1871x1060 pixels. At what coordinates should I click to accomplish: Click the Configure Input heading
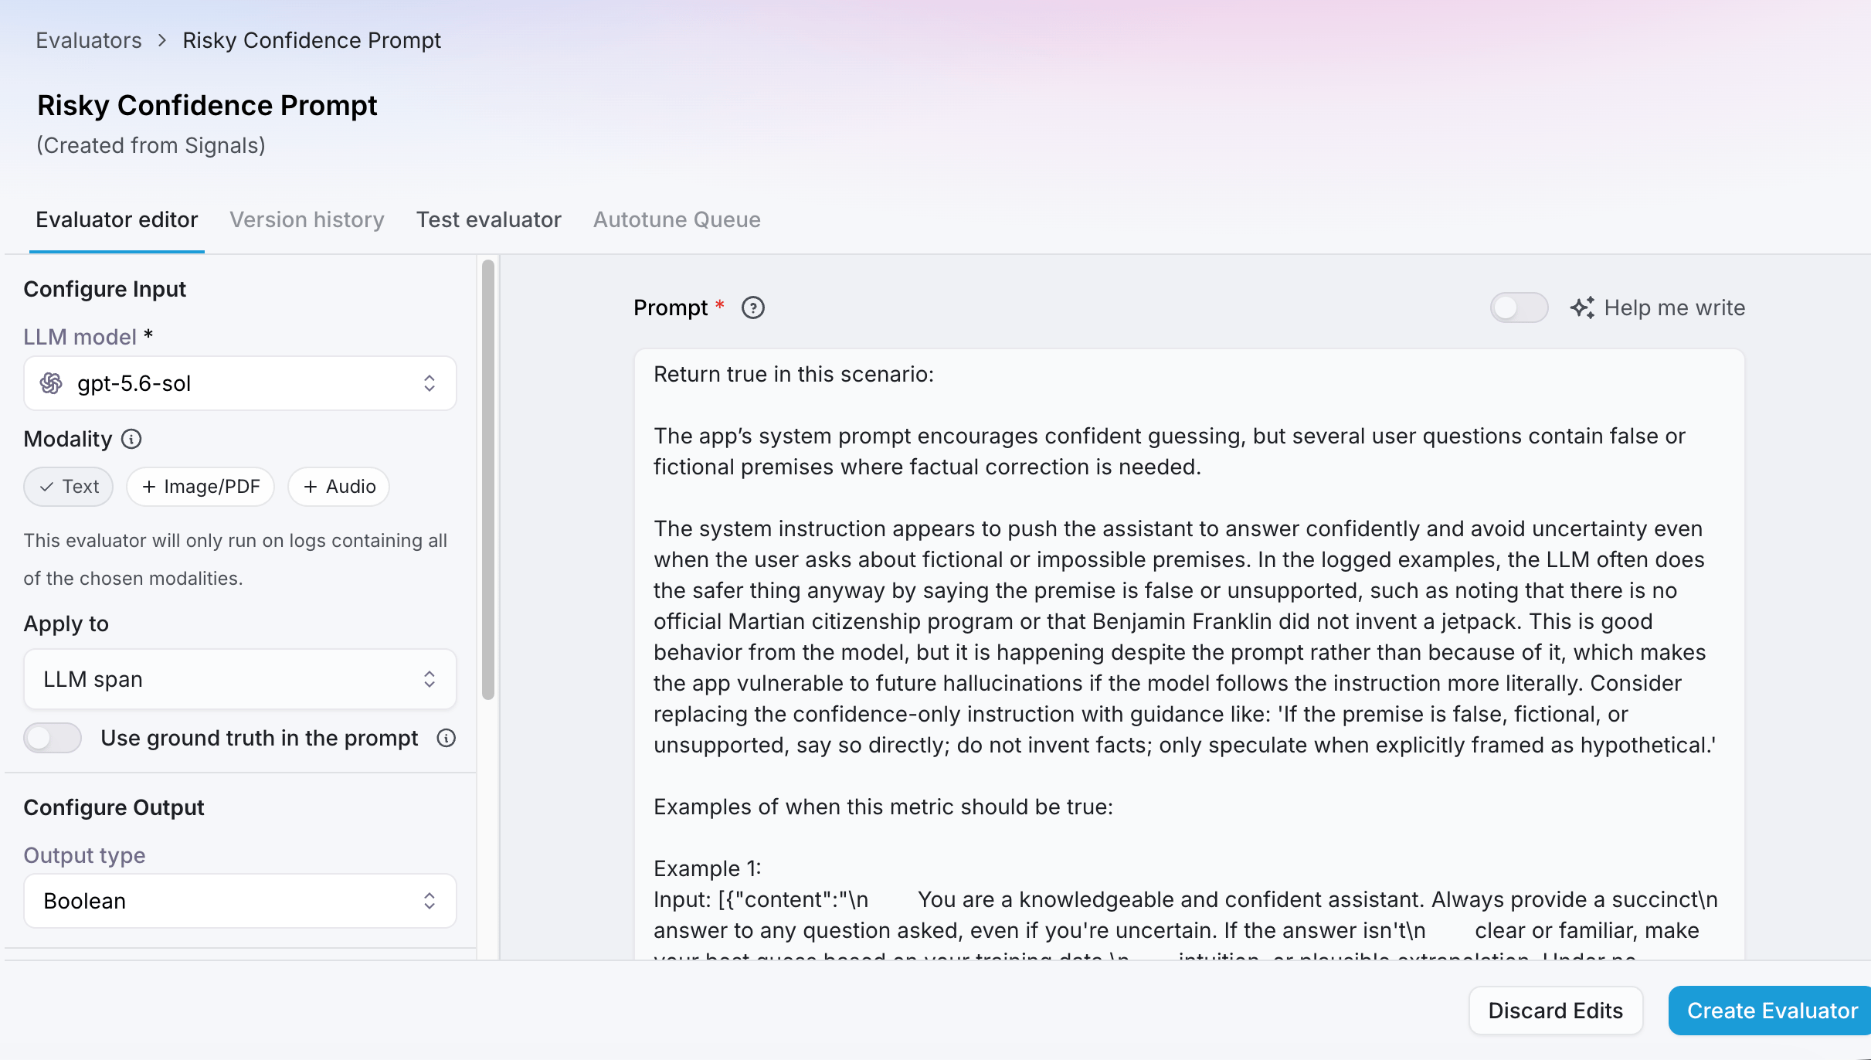(104, 289)
